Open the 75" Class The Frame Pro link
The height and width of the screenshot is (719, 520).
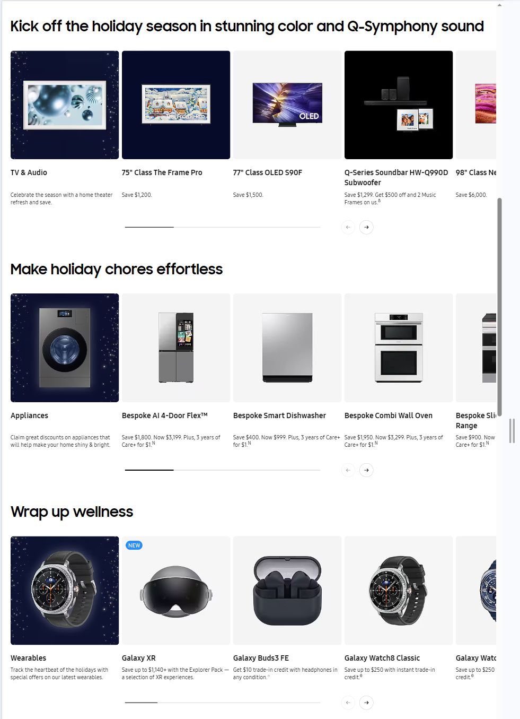pos(162,172)
